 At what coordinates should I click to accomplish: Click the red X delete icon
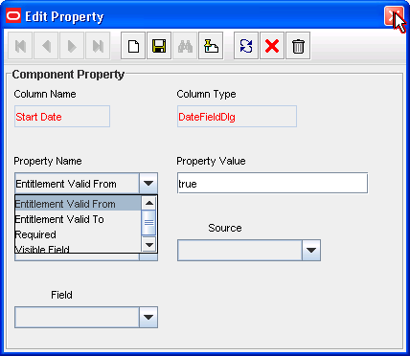coord(272,46)
